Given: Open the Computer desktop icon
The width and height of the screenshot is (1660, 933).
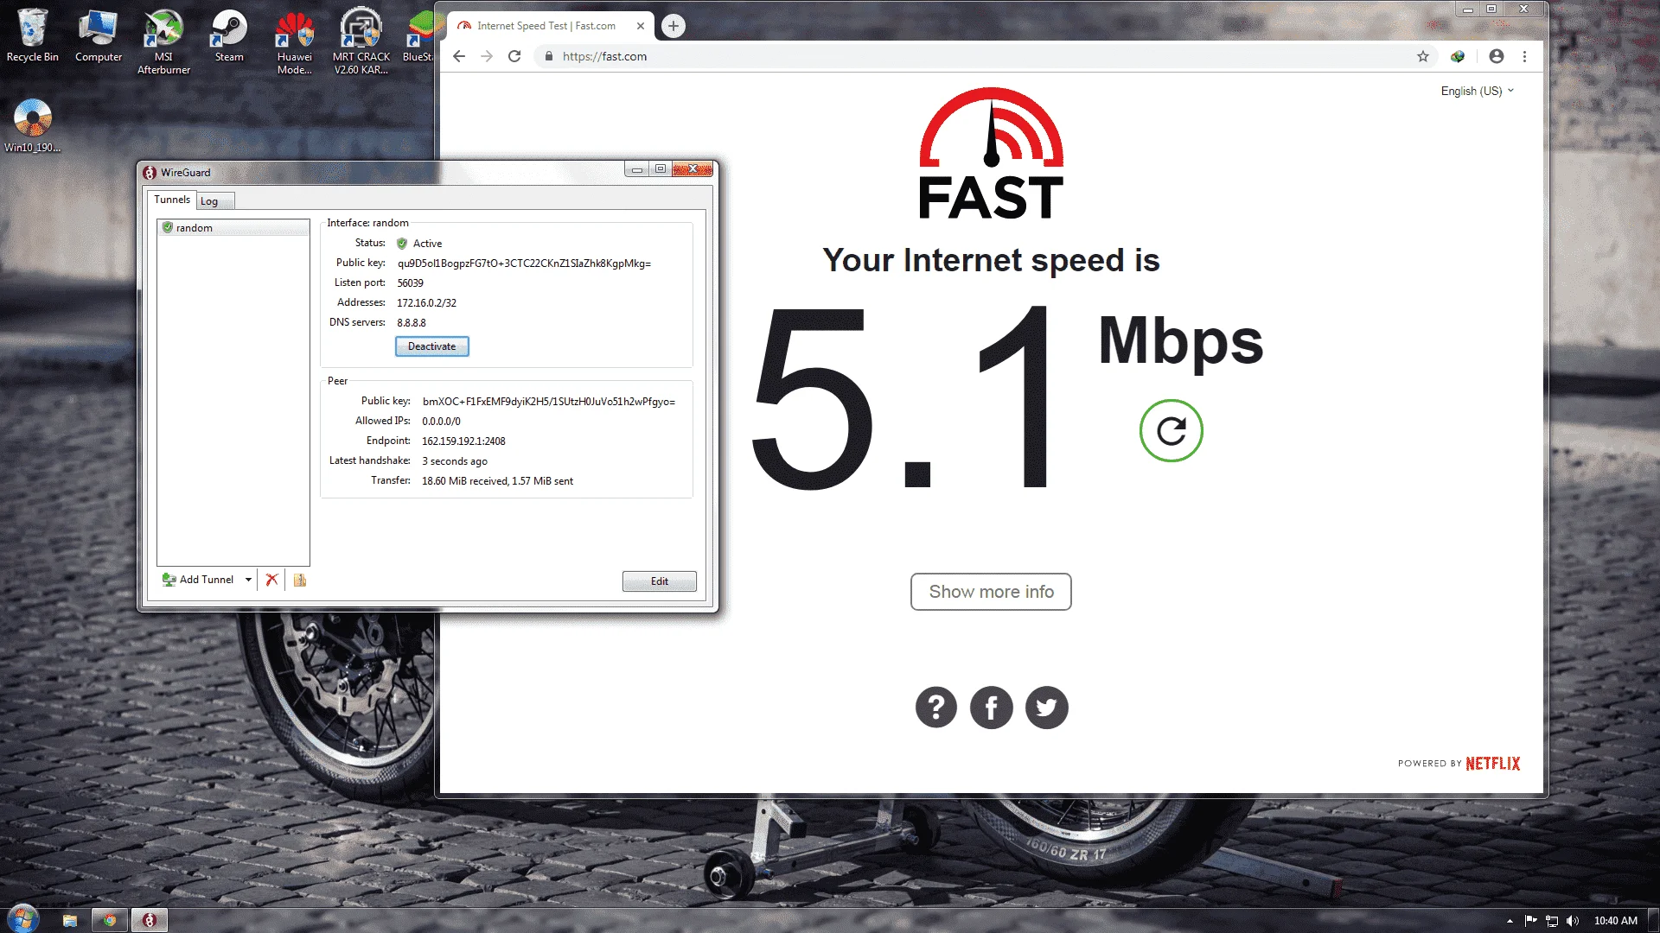Looking at the screenshot, I should point(99,35).
